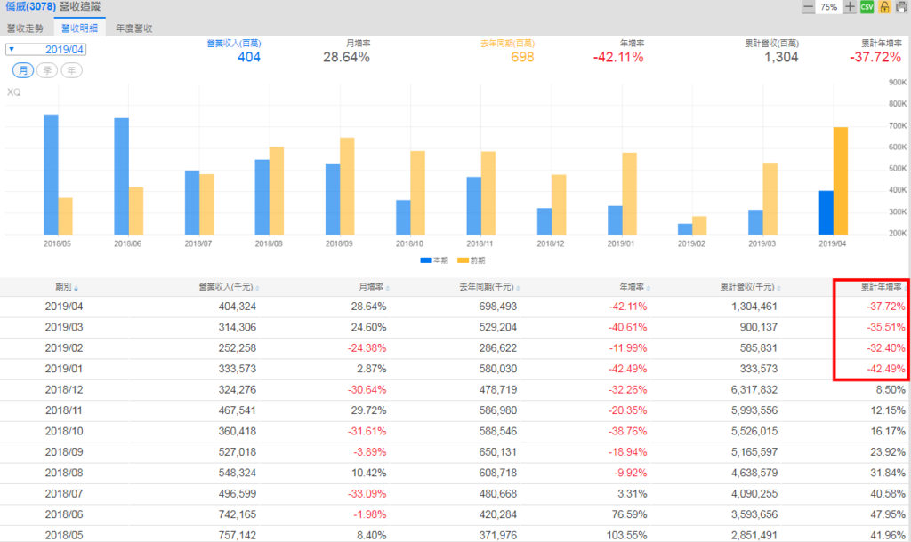Image resolution: width=911 pixels, height=542 pixels.
Task: Sort table by 營業收入(千元) column header
Action: click(x=229, y=287)
